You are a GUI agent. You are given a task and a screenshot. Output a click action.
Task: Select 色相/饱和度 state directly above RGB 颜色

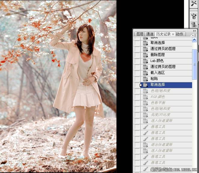click(166, 91)
